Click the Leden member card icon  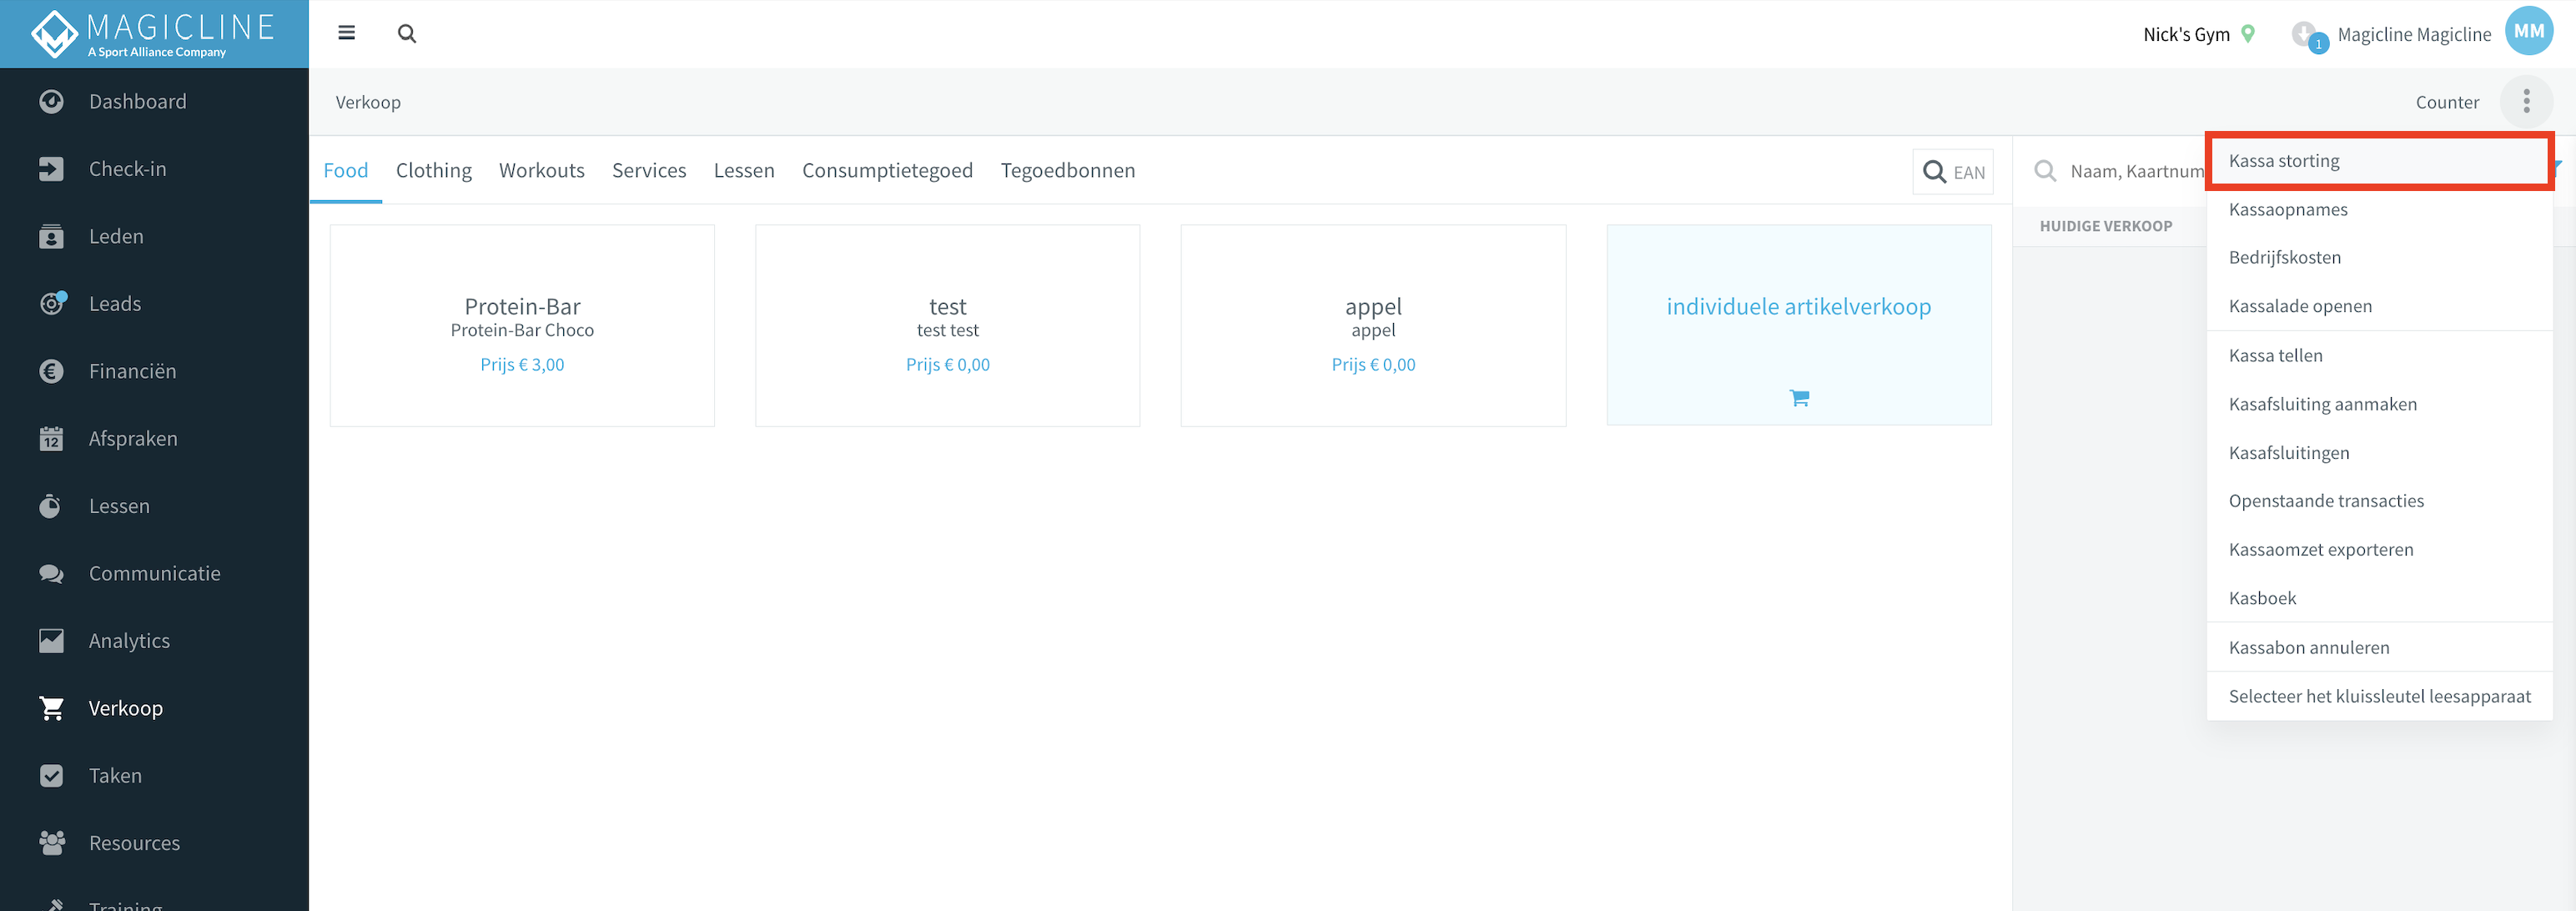(x=51, y=236)
